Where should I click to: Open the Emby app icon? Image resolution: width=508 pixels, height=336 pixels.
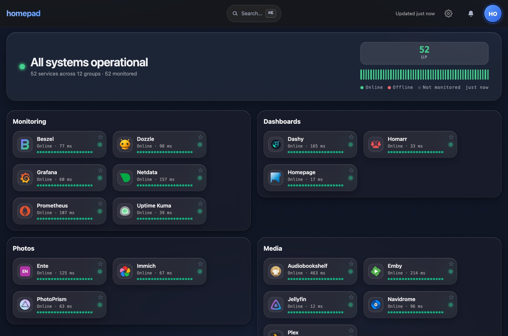pos(376,271)
